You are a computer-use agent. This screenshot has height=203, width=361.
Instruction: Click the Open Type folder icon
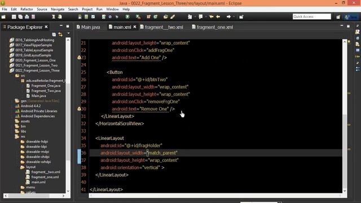pos(165,17)
